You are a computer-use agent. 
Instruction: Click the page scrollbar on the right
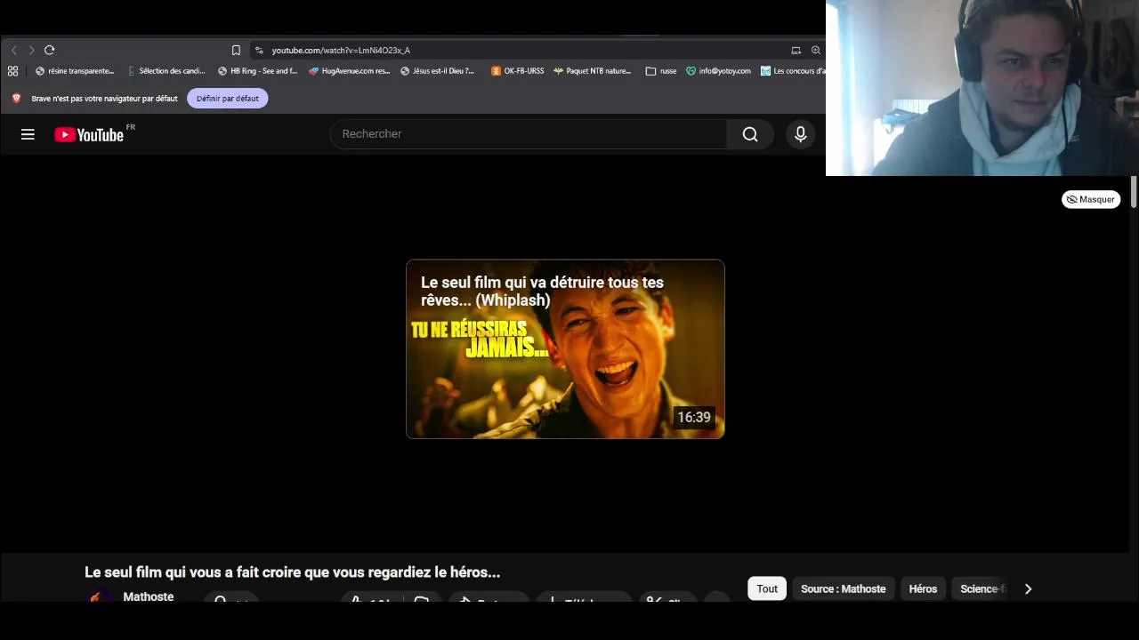point(1134,192)
